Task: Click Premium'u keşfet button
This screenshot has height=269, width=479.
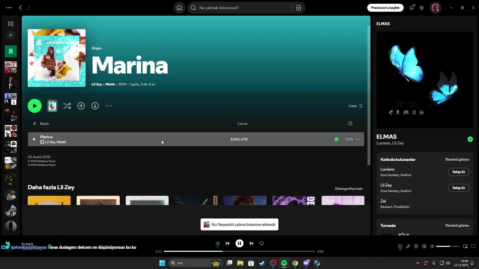Action: tap(385, 8)
